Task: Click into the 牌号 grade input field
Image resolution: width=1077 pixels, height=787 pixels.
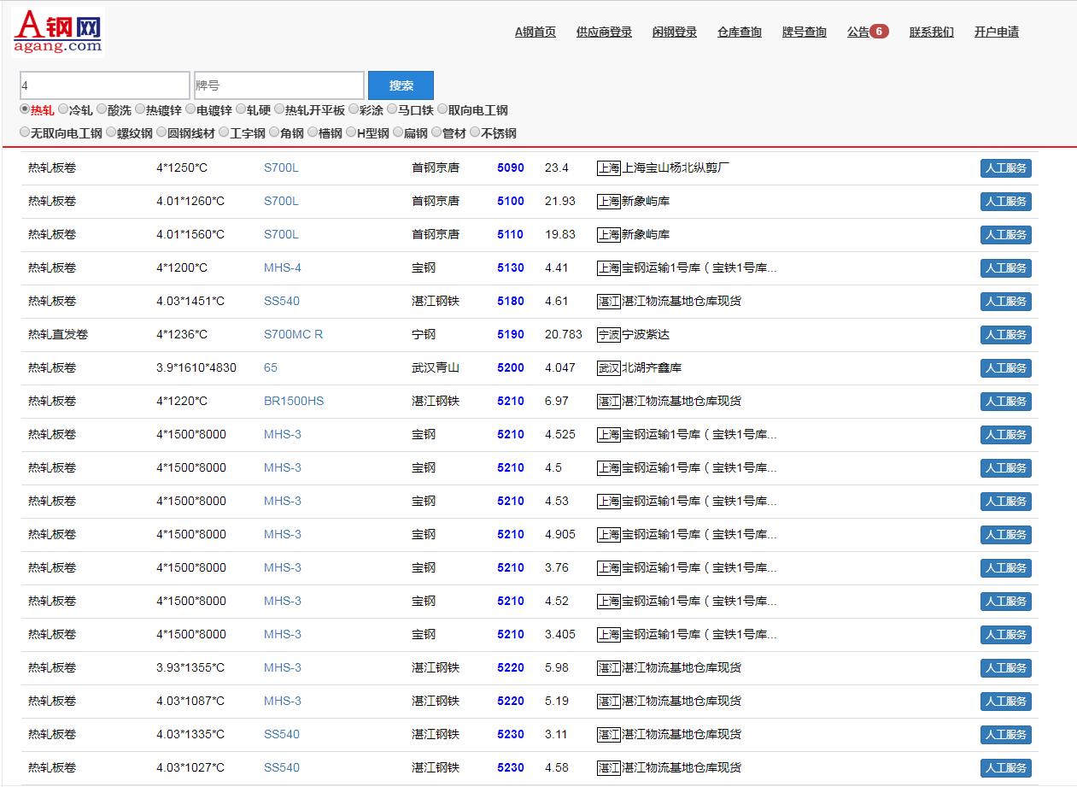Action: click(x=279, y=85)
